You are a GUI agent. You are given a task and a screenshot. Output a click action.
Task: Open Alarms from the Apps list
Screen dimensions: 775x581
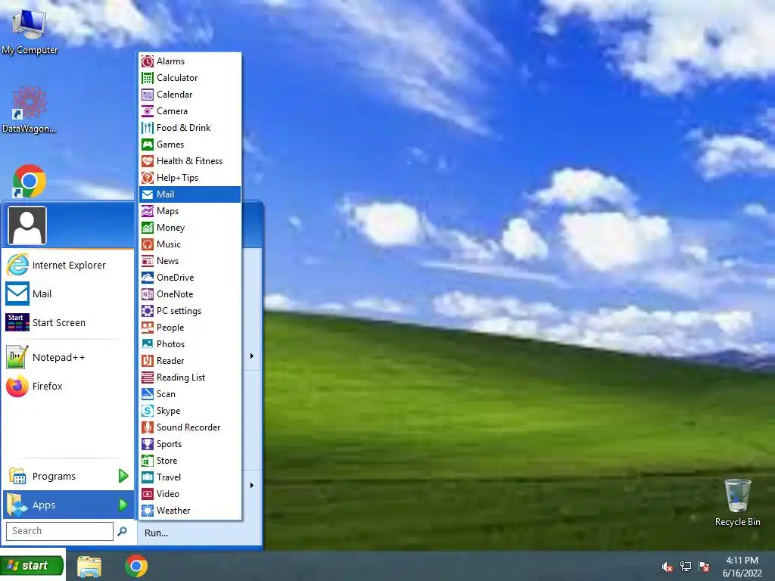coord(190,61)
